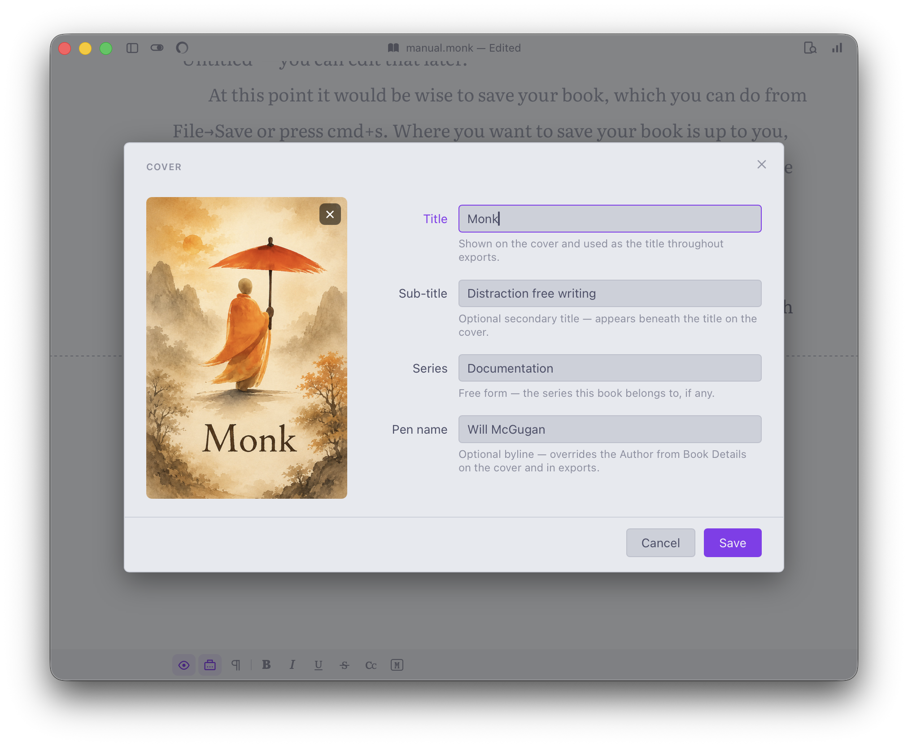
Task: Click the Cancel button
Action: (660, 543)
